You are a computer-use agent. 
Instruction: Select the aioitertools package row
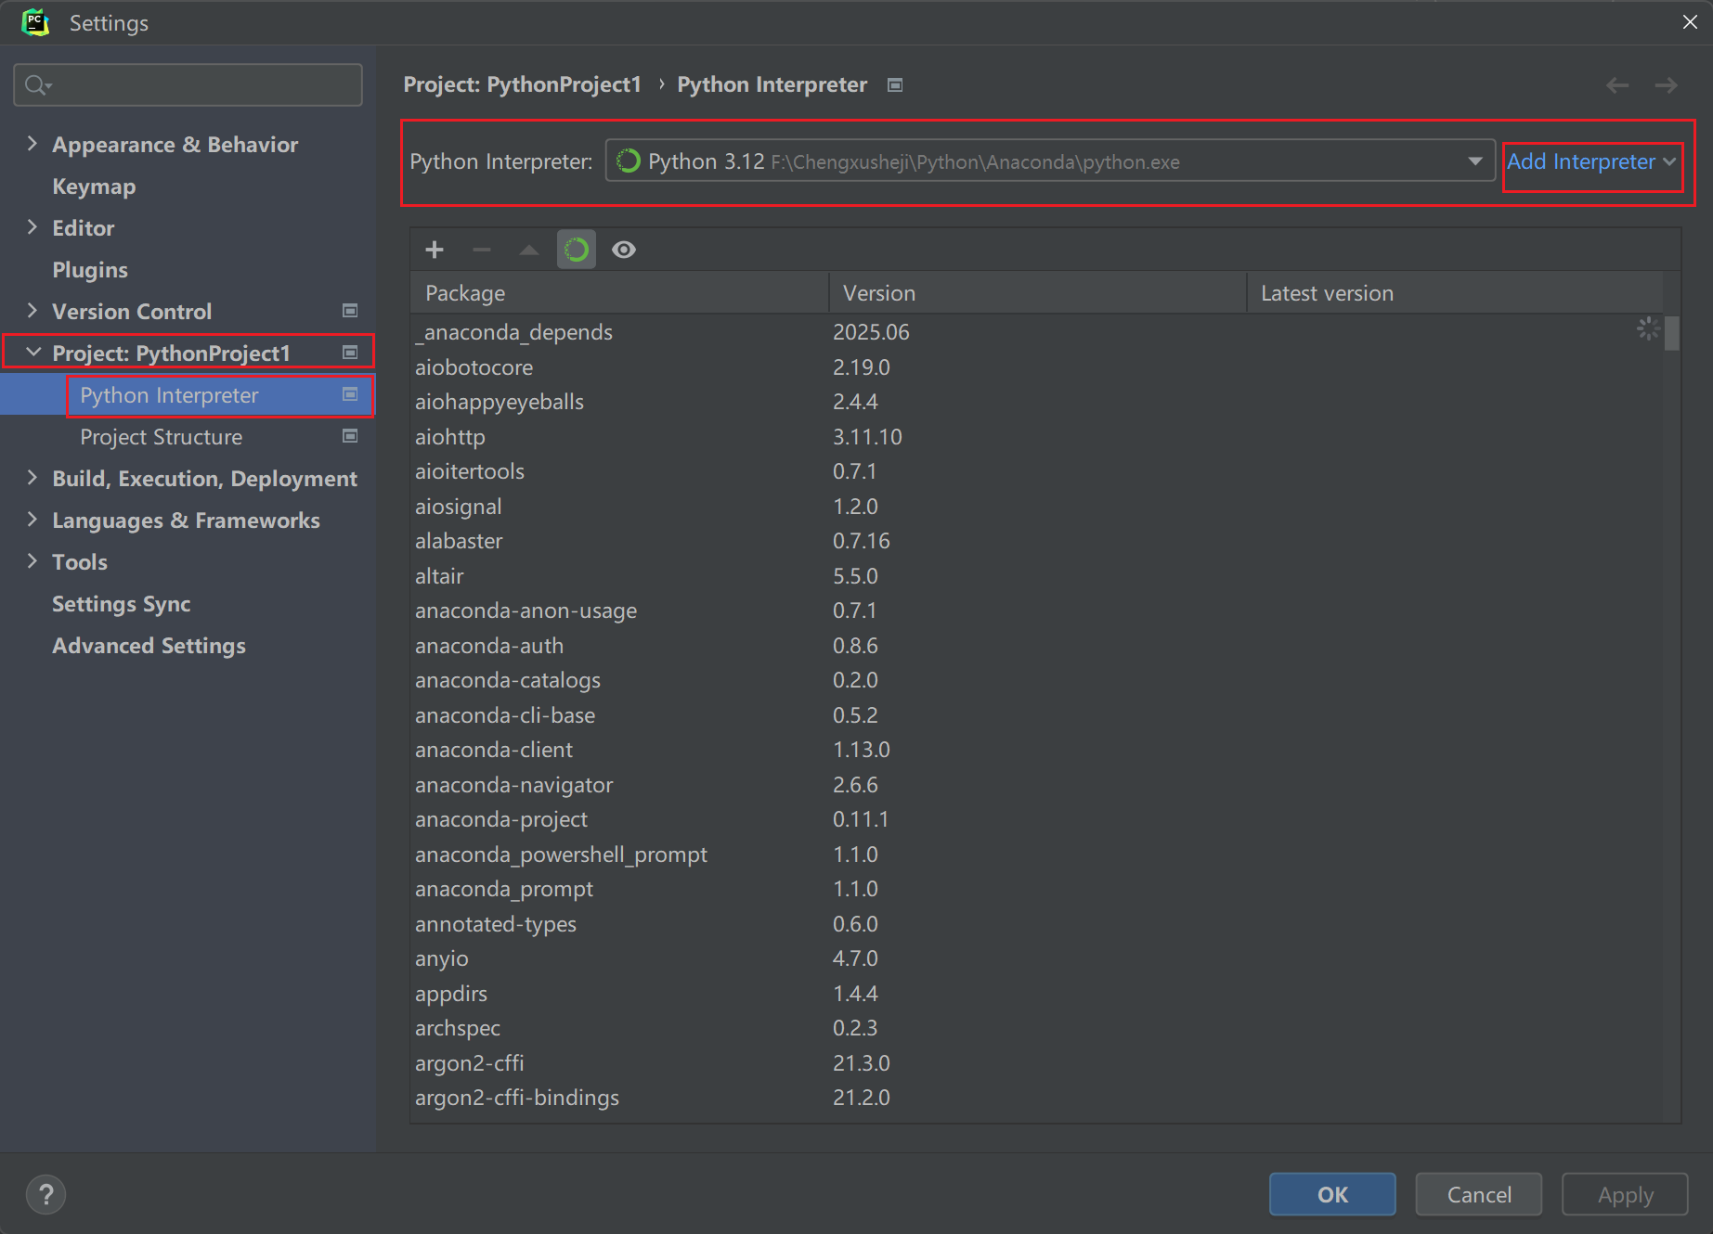1037,471
